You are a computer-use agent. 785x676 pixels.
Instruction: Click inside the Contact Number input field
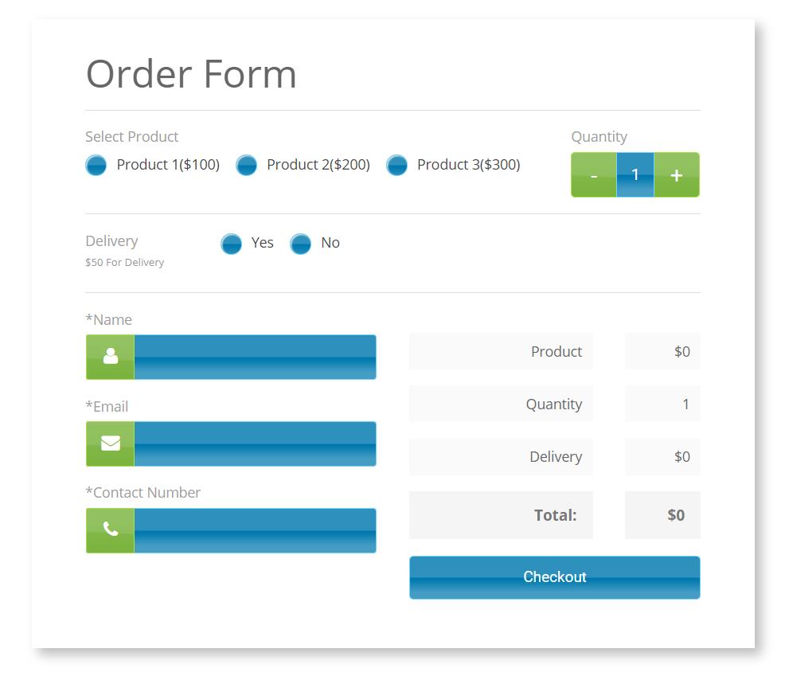pos(255,530)
